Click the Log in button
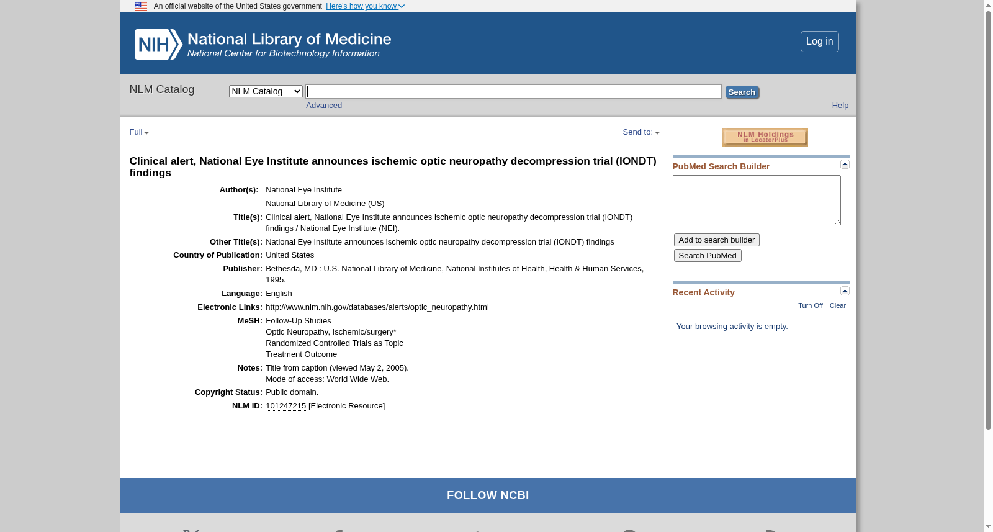The height and width of the screenshot is (532, 993). (819, 42)
